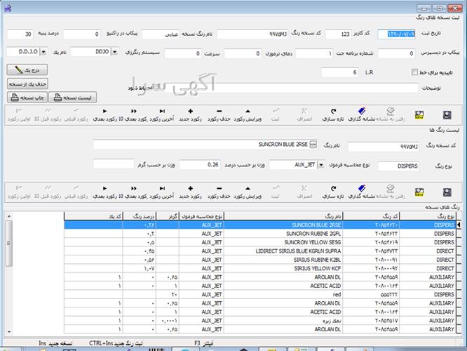Sort by نام رنگ column header
Viewport: 467px width, 351px height.
coord(283,216)
